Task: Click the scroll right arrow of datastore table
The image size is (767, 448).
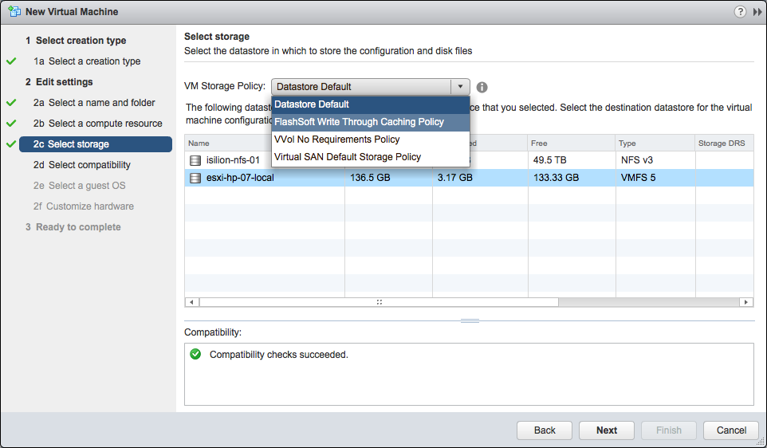Action: 746,302
